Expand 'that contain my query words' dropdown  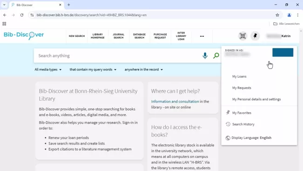coord(93,69)
